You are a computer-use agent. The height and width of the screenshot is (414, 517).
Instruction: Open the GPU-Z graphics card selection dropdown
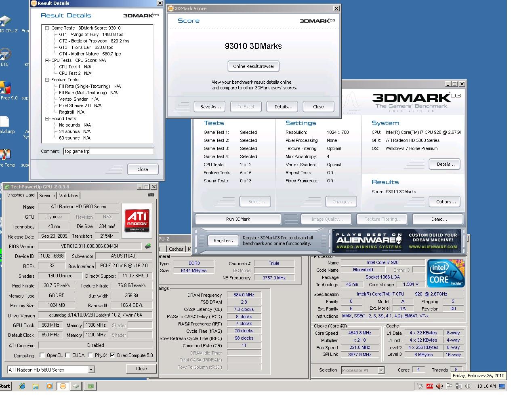[91, 370]
